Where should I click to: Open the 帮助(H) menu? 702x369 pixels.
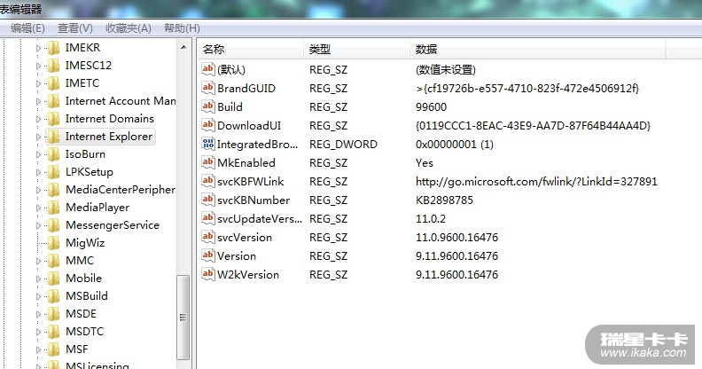(182, 28)
